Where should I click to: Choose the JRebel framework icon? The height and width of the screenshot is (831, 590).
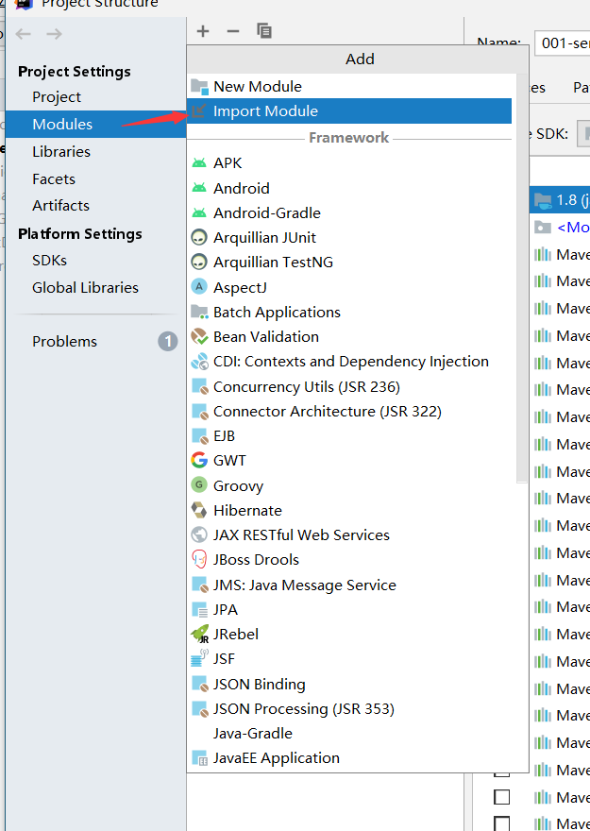click(x=199, y=635)
